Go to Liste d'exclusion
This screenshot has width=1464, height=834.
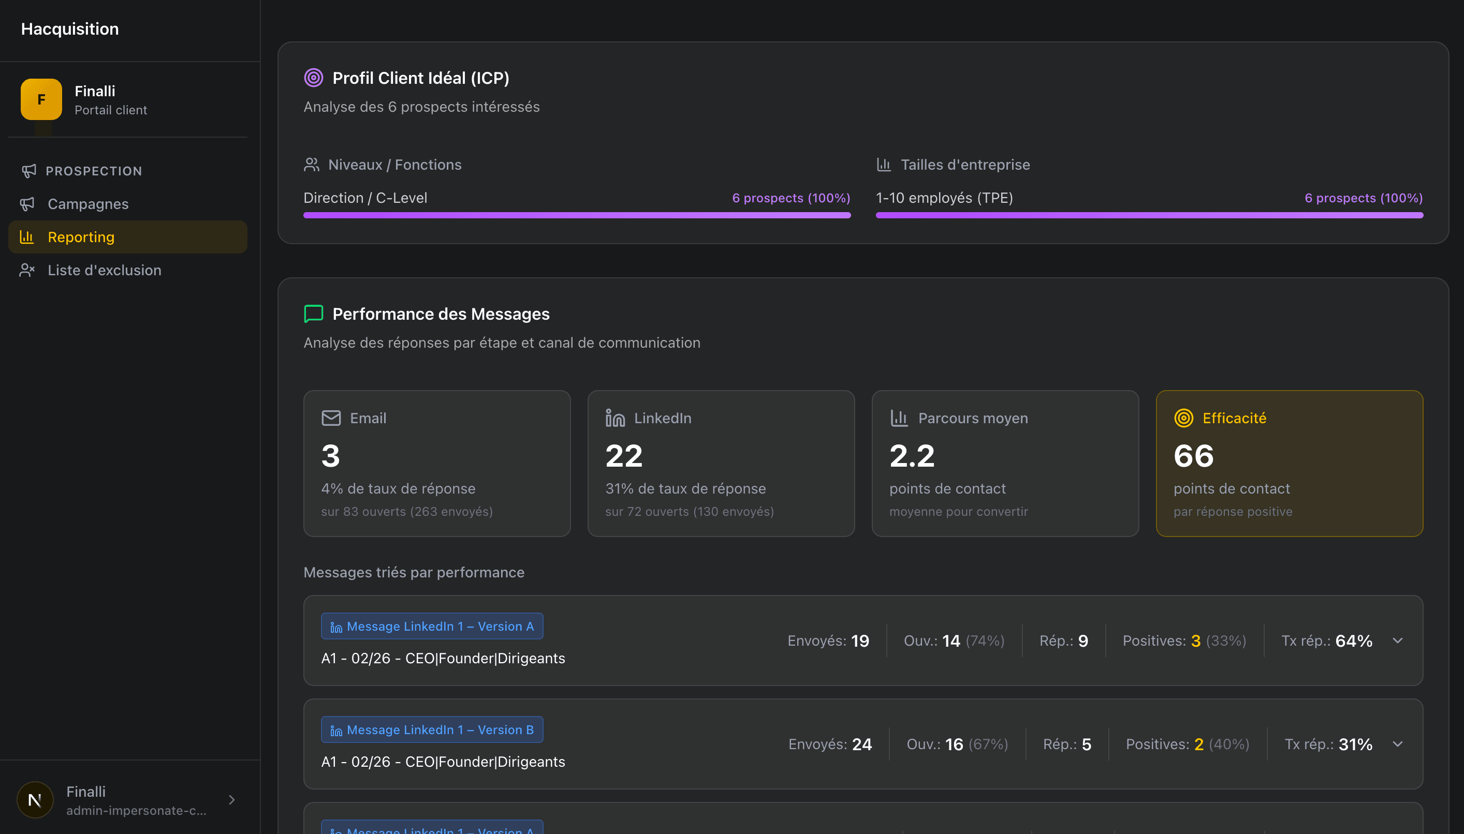(x=128, y=270)
